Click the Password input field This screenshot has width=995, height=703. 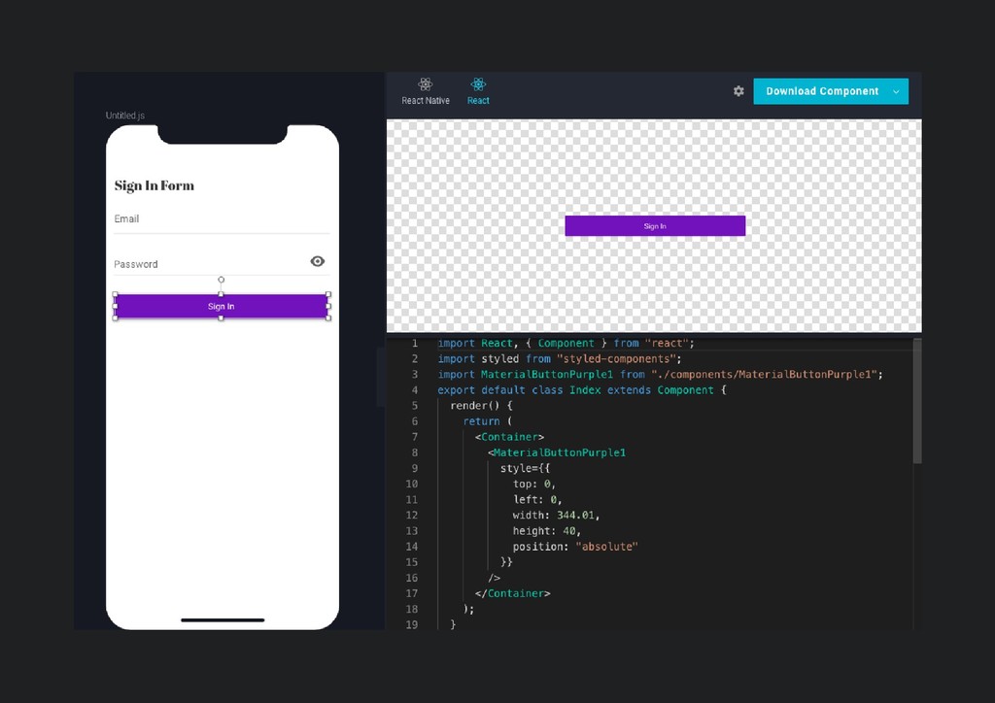click(222, 264)
